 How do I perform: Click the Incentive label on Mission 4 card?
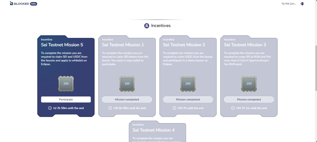pyautogui.click(x=138, y=125)
